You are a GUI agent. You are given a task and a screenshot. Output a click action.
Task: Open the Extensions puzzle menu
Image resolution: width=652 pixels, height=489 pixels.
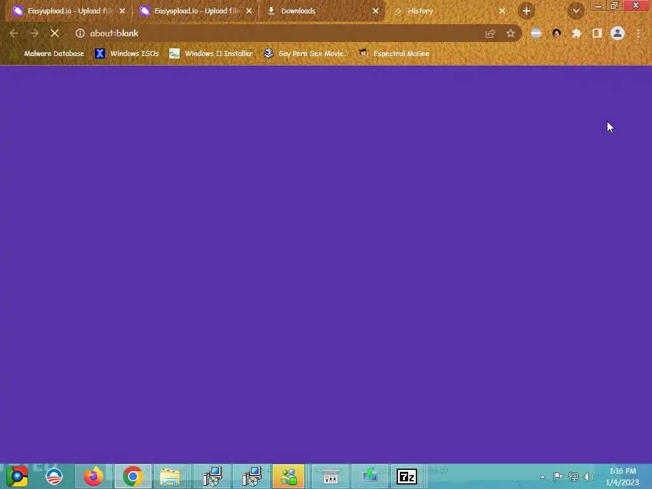(x=577, y=33)
